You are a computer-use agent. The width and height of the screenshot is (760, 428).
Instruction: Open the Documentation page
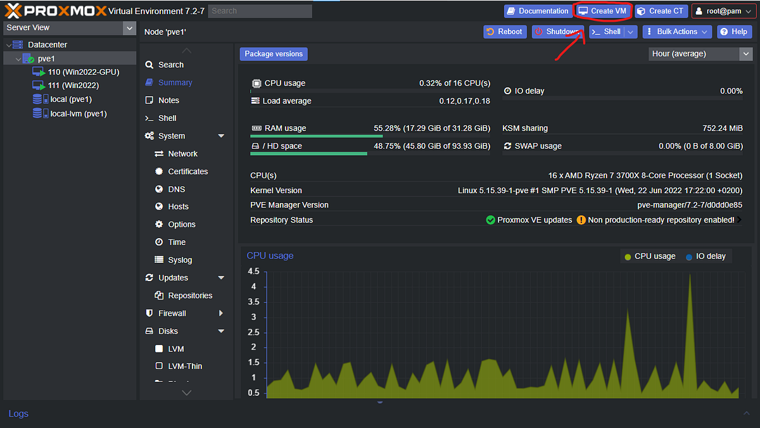(x=537, y=11)
